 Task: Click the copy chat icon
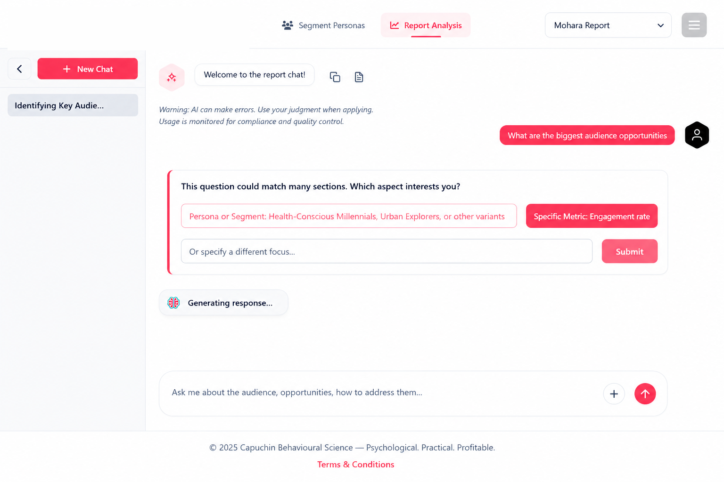pos(335,77)
